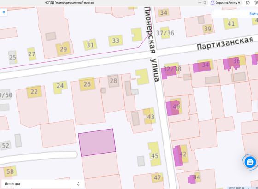Viewport: 258px width, 189px height.
Task: Click the browser bookmark icon
Action: 205,3
